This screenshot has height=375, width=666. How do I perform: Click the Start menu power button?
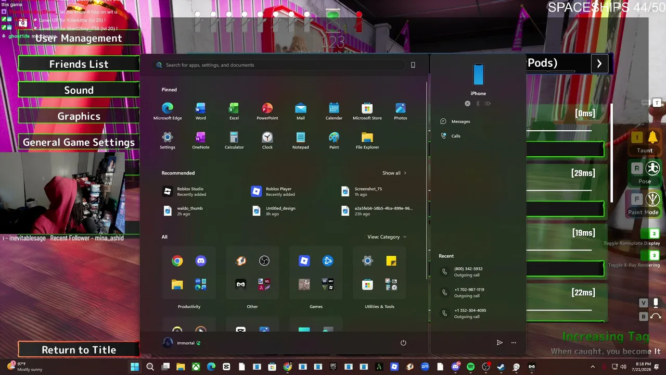click(403, 343)
